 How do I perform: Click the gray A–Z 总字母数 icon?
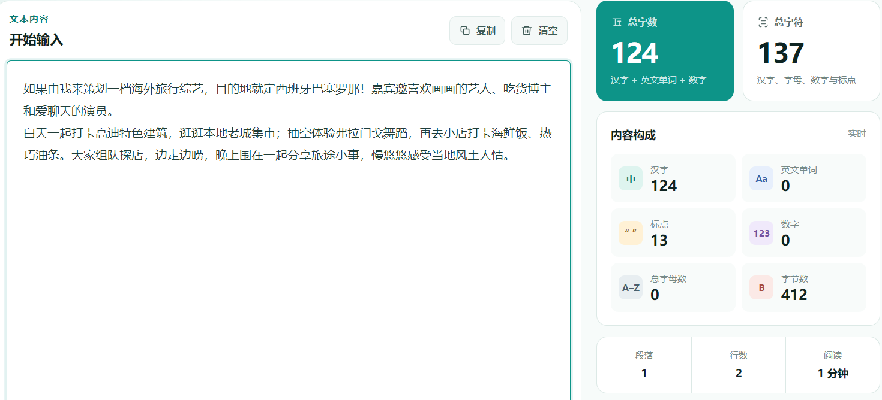[631, 287]
